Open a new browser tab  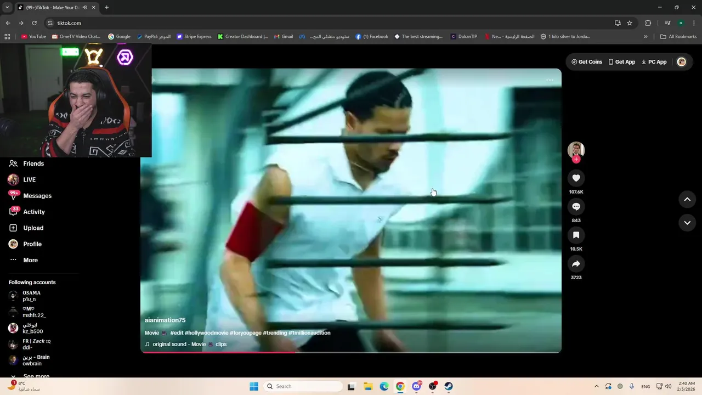(106, 8)
